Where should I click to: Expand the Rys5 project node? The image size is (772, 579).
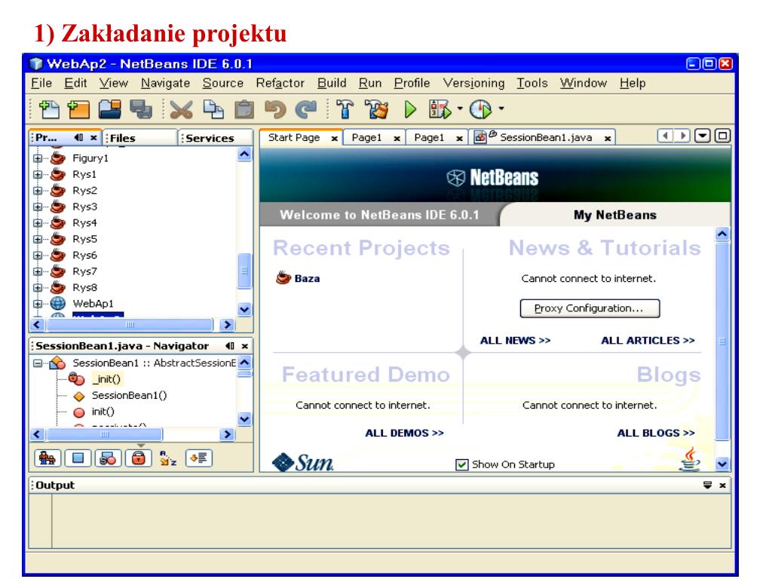click(x=38, y=239)
